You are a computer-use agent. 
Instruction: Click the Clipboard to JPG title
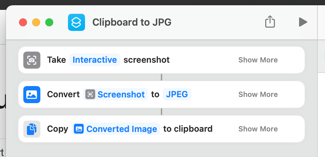pyautogui.click(x=132, y=22)
